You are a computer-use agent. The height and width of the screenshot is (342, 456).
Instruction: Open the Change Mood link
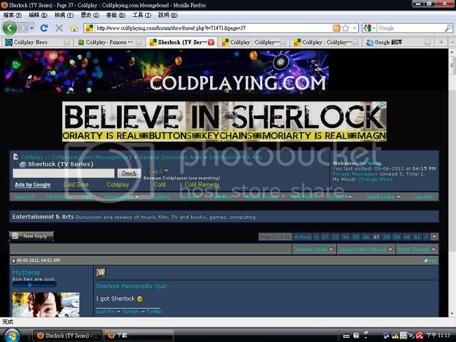pos(375,179)
